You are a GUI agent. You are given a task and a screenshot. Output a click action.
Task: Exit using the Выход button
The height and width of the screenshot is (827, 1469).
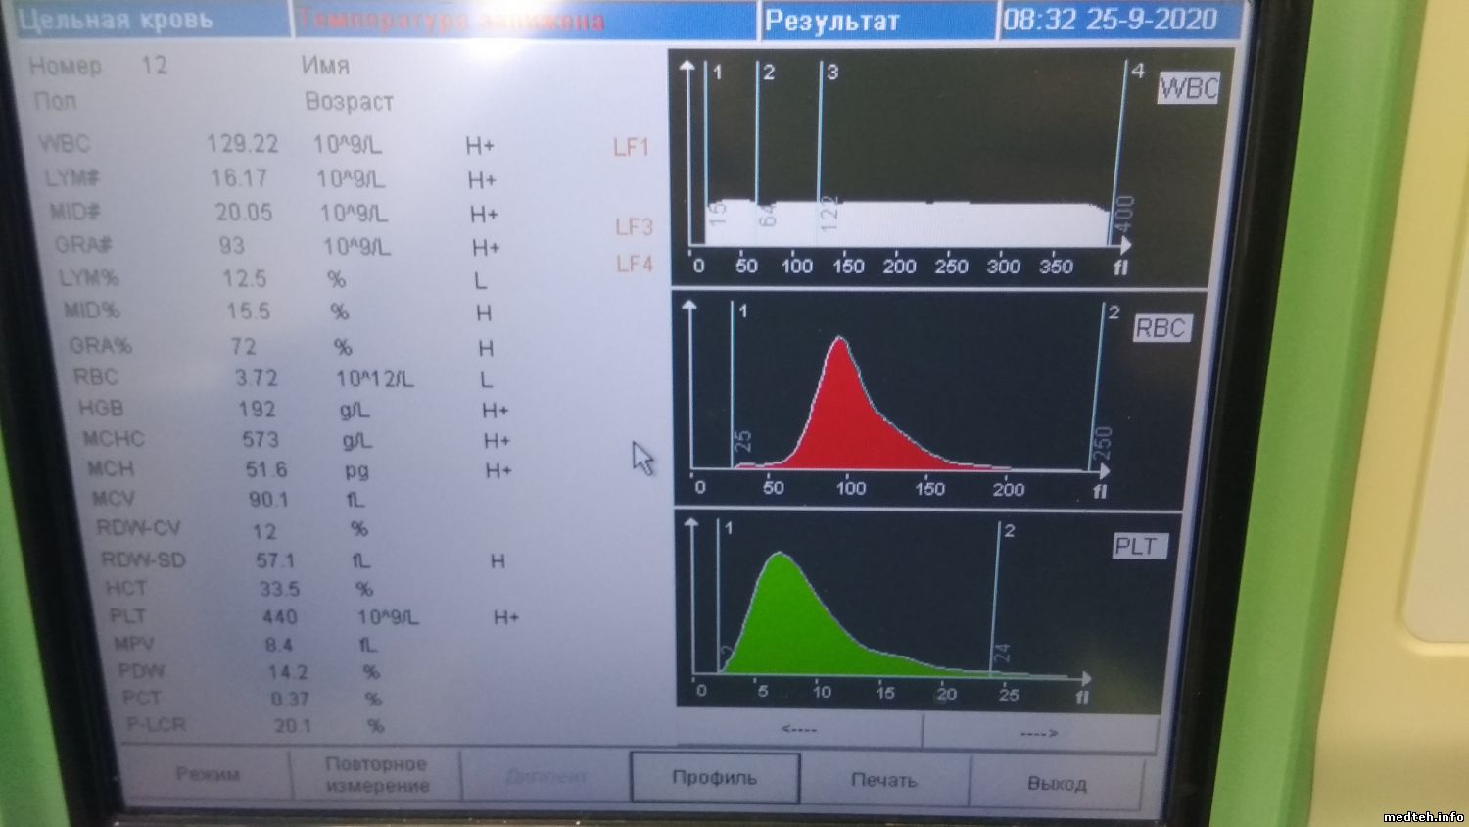pos(1057,783)
